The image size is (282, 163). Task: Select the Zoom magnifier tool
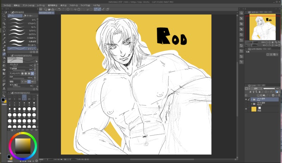click(x=4, y=16)
